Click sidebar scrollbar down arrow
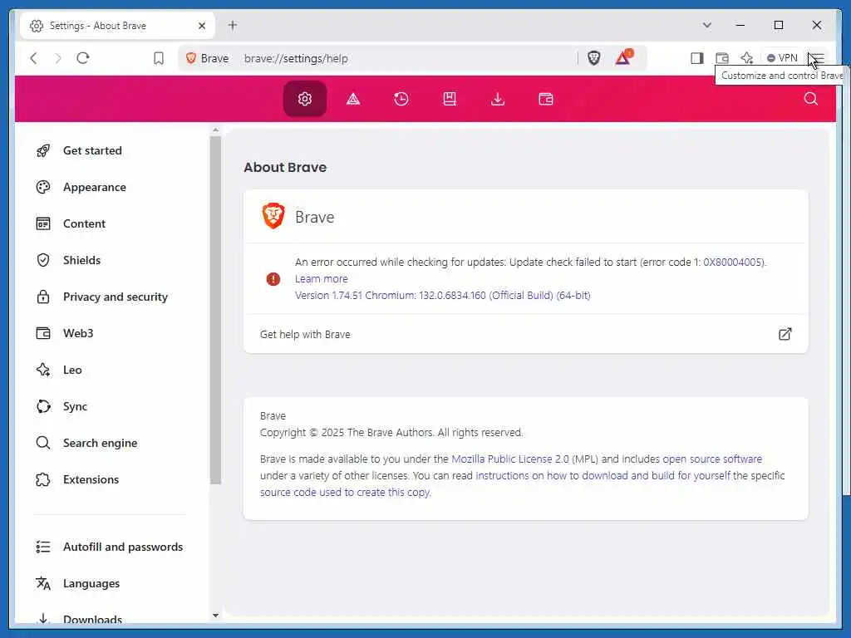The width and height of the screenshot is (851, 638). click(215, 616)
